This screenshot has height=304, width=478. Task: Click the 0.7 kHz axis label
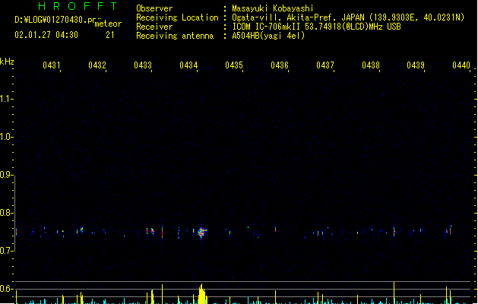point(6,251)
